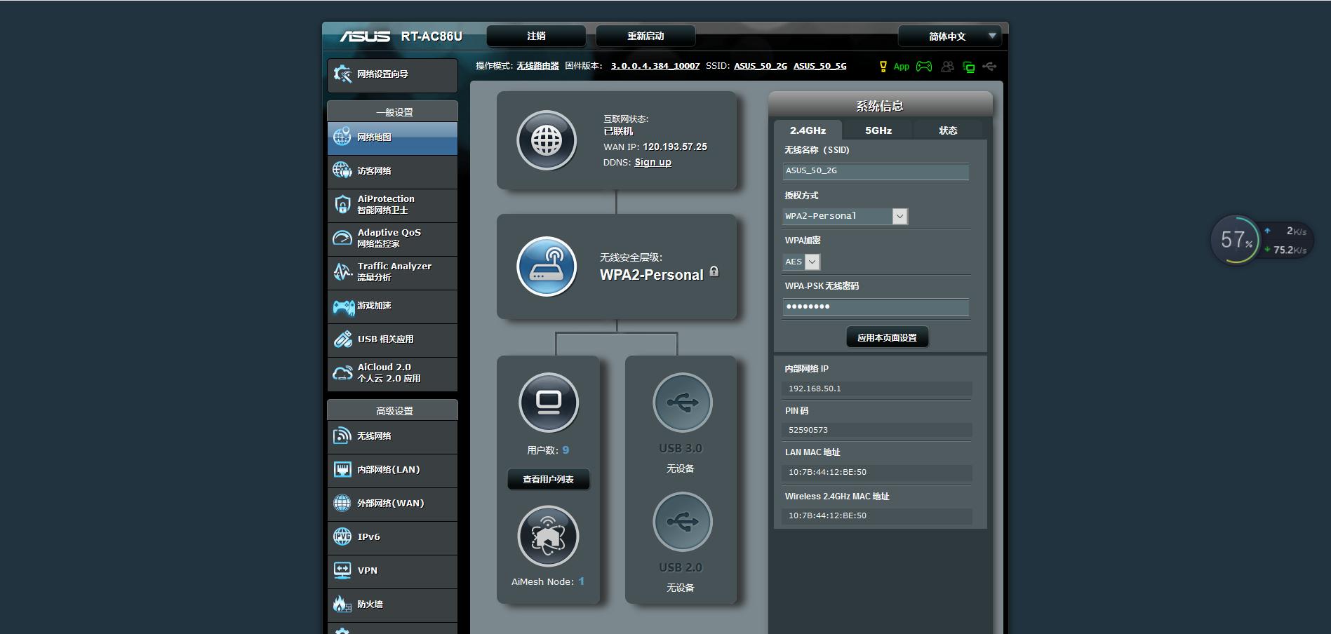Image resolution: width=1331 pixels, height=634 pixels.
Task: Click the AiMesh Node icon
Action: (548, 537)
